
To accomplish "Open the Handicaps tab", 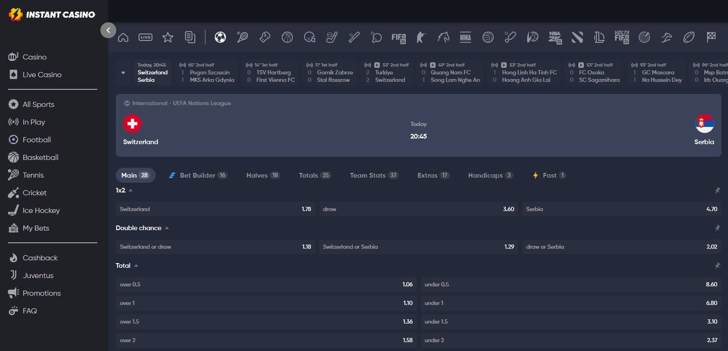I will [490, 175].
